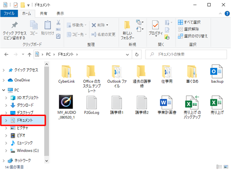Go back with the left arrow
The width and height of the screenshot is (231, 171).
(6, 55)
